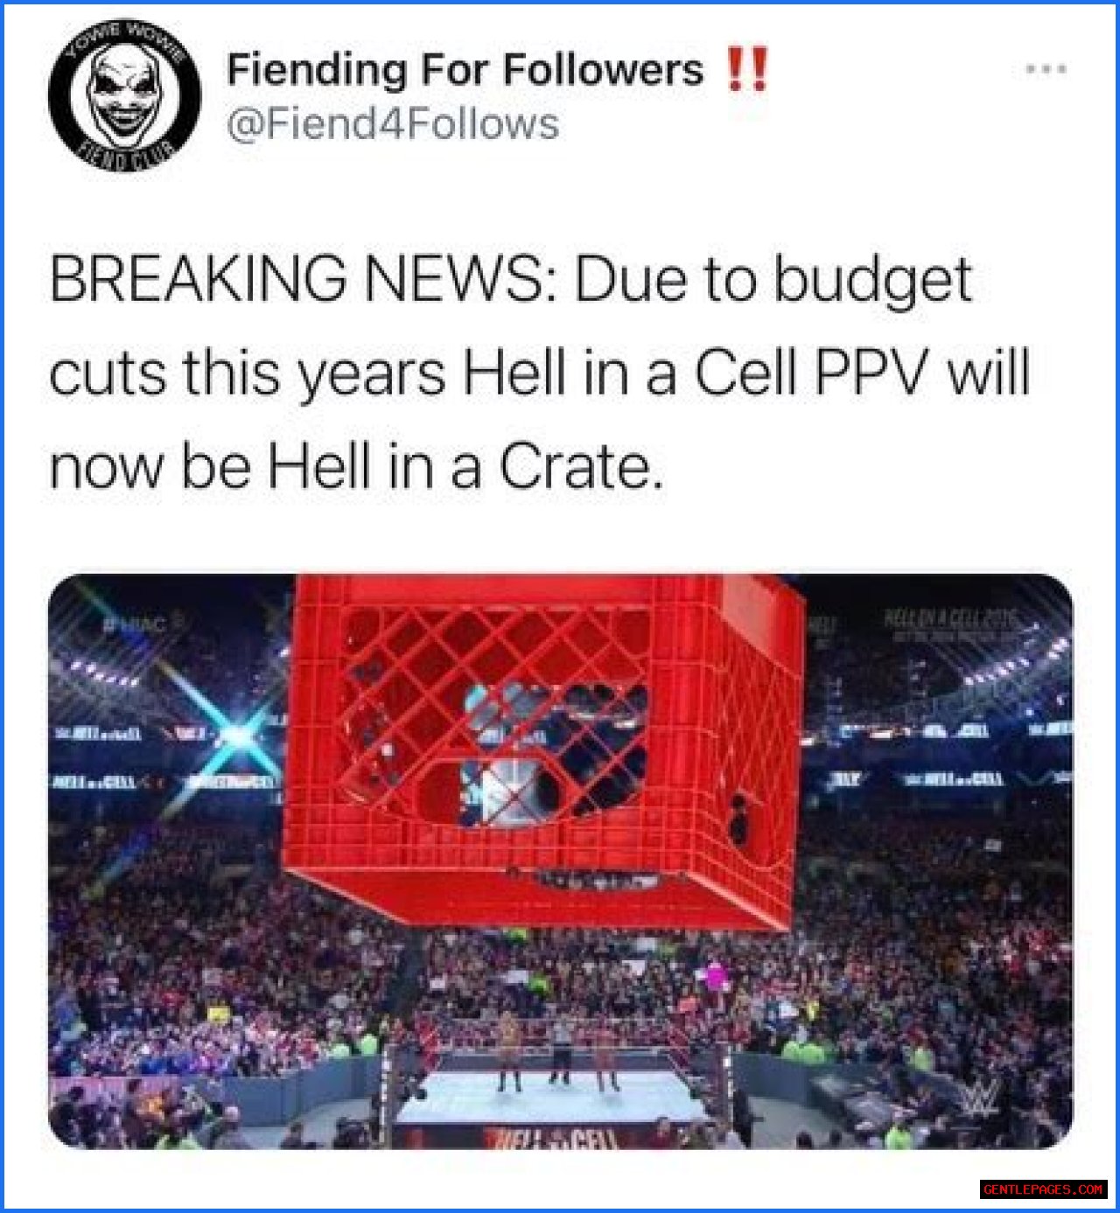Click the pink sign held in crowd
Viewport: 1120px width, 1213px height.
[x=718, y=977]
